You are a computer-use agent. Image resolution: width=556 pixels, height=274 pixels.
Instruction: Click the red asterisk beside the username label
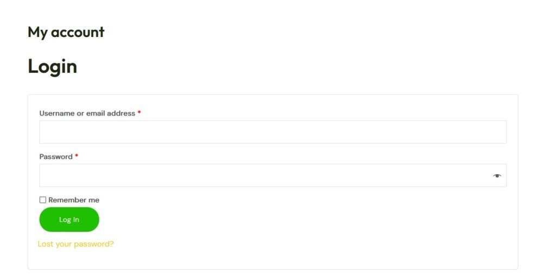point(139,113)
